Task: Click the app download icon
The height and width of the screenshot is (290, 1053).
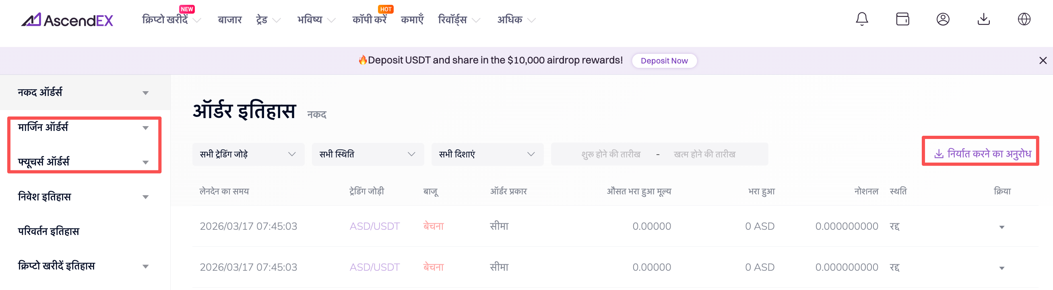Action: (x=983, y=19)
